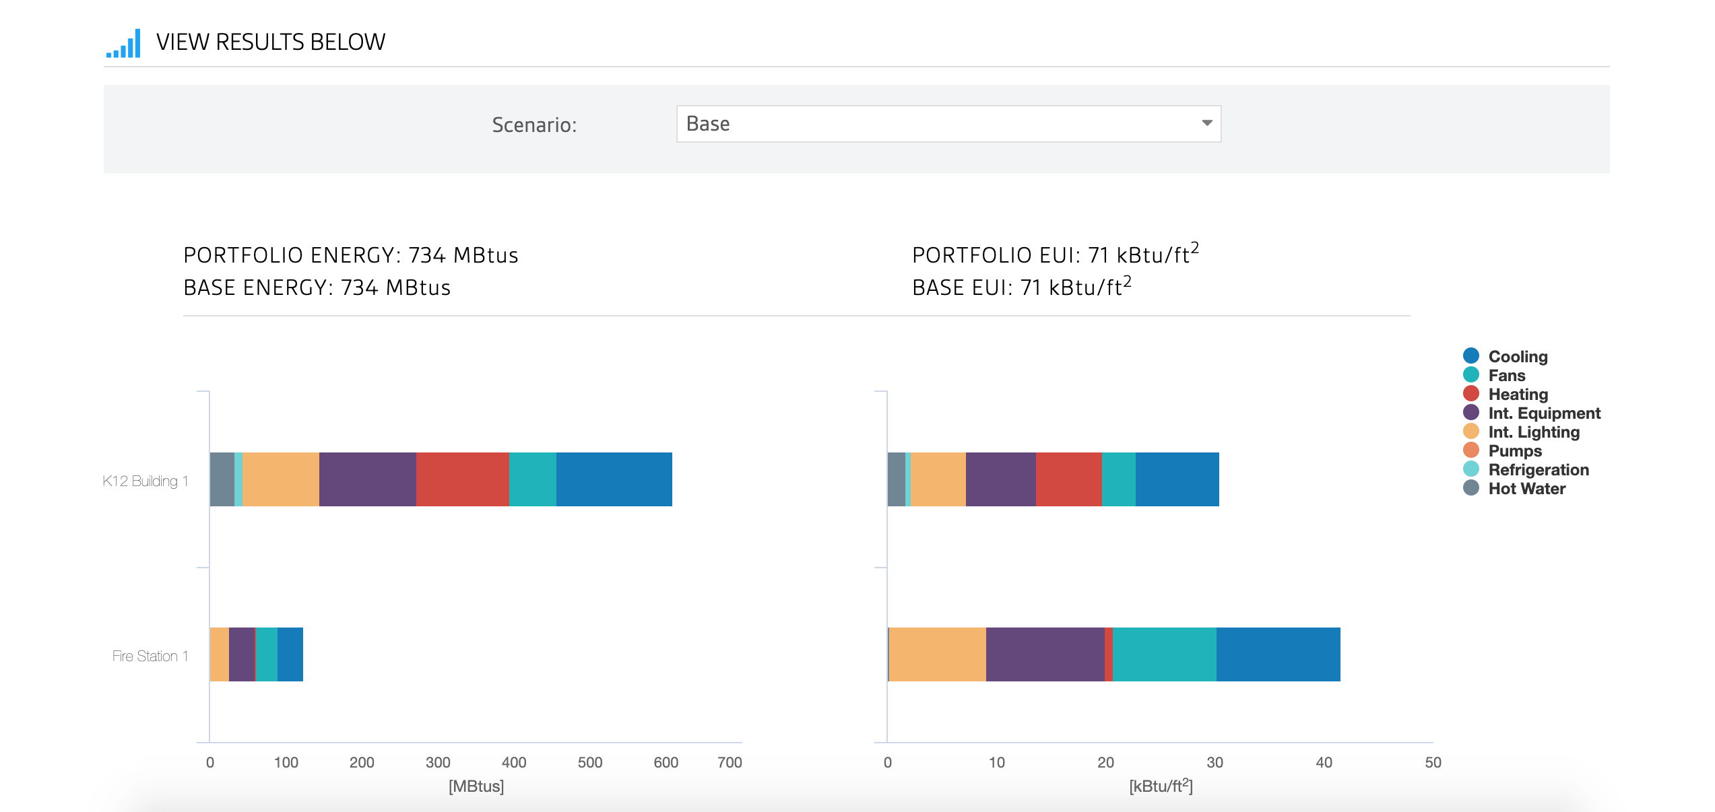Click the Scenario dropdown arrow
The image size is (1715, 812).
click(x=1206, y=123)
